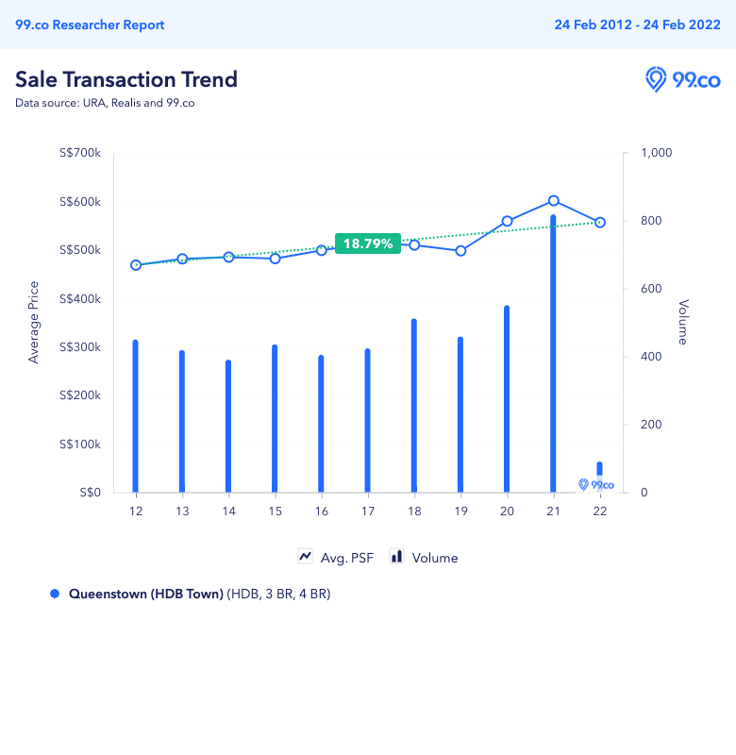This screenshot has width=736, height=755.
Task: Click the 2014 price data point
Action: 228,257
